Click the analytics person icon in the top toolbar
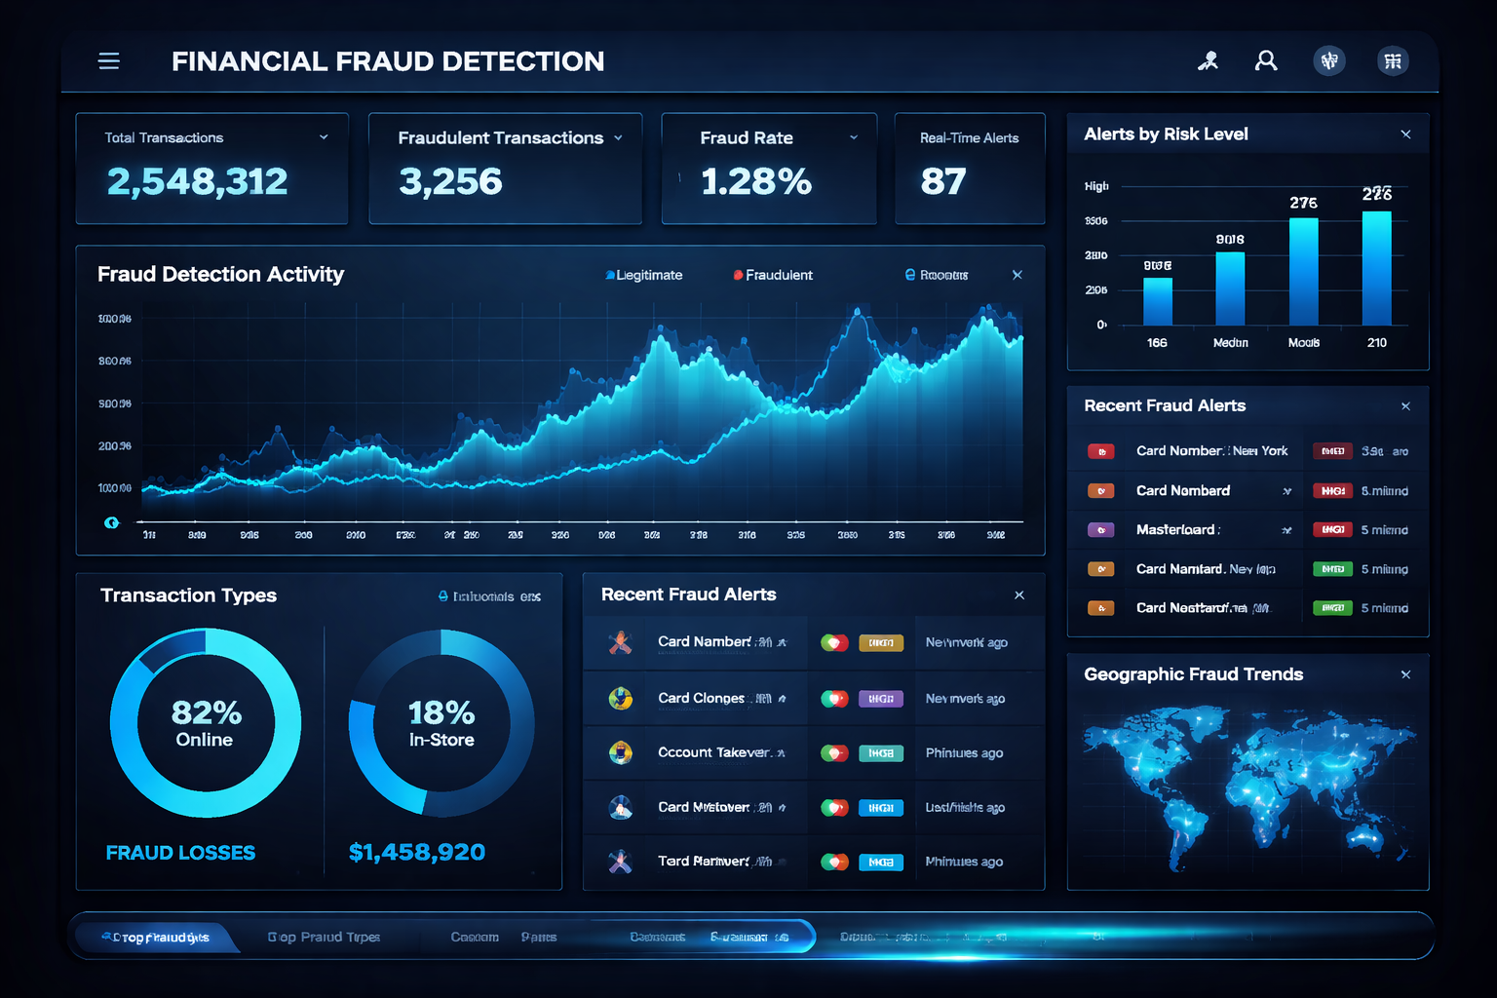Screen dimensions: 1497x998 click(x=1209, y=60)
